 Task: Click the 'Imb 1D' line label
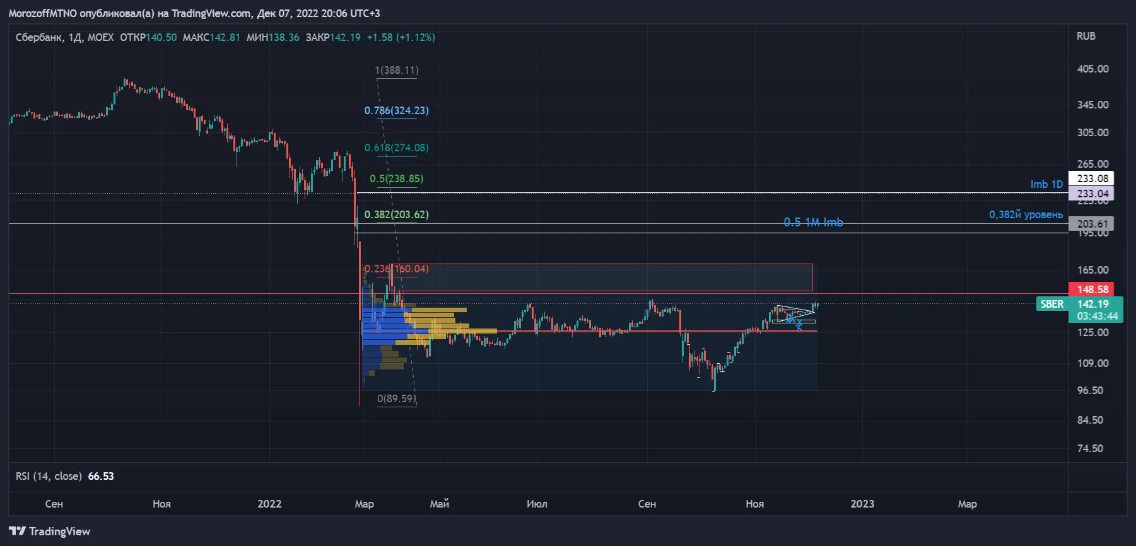(1046, 184)
